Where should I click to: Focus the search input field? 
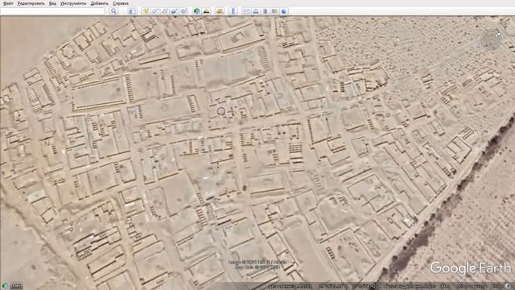click(52, 11)
